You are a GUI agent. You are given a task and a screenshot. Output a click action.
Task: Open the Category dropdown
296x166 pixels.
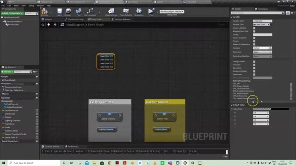262,48
